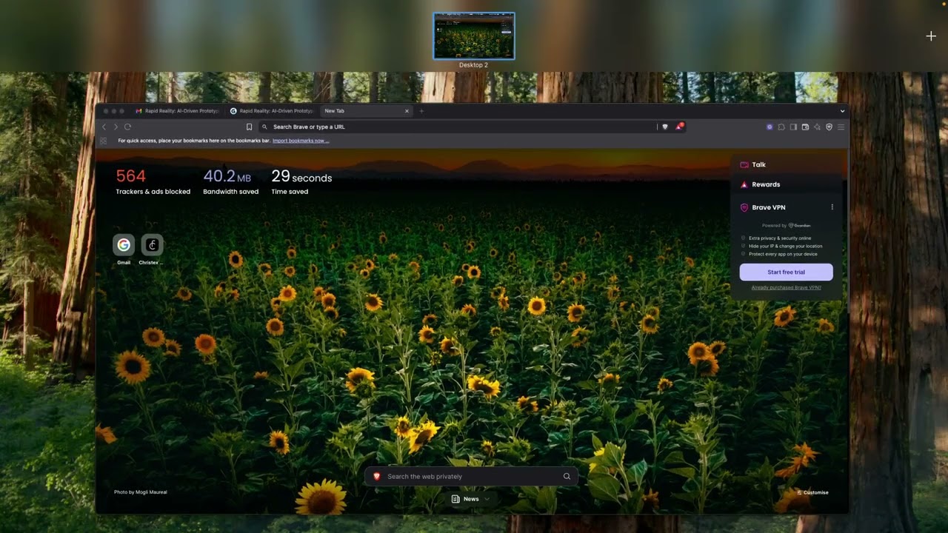Screen dimensions: 948x533
Task: Reload the page in Brave
Action: click(x=127, y=127)
